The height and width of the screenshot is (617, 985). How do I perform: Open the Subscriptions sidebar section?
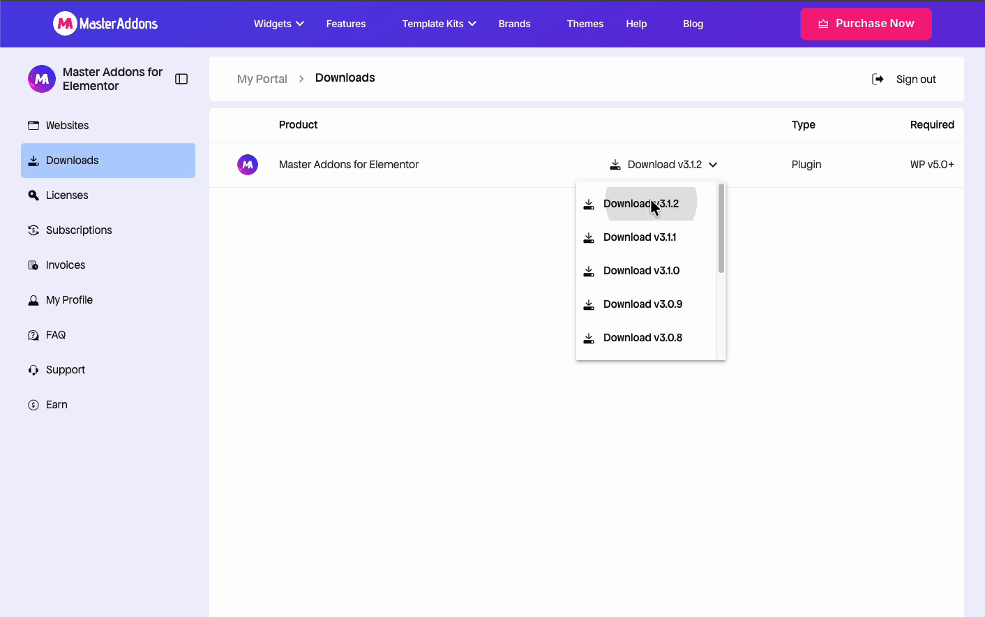tap(108, 230)
